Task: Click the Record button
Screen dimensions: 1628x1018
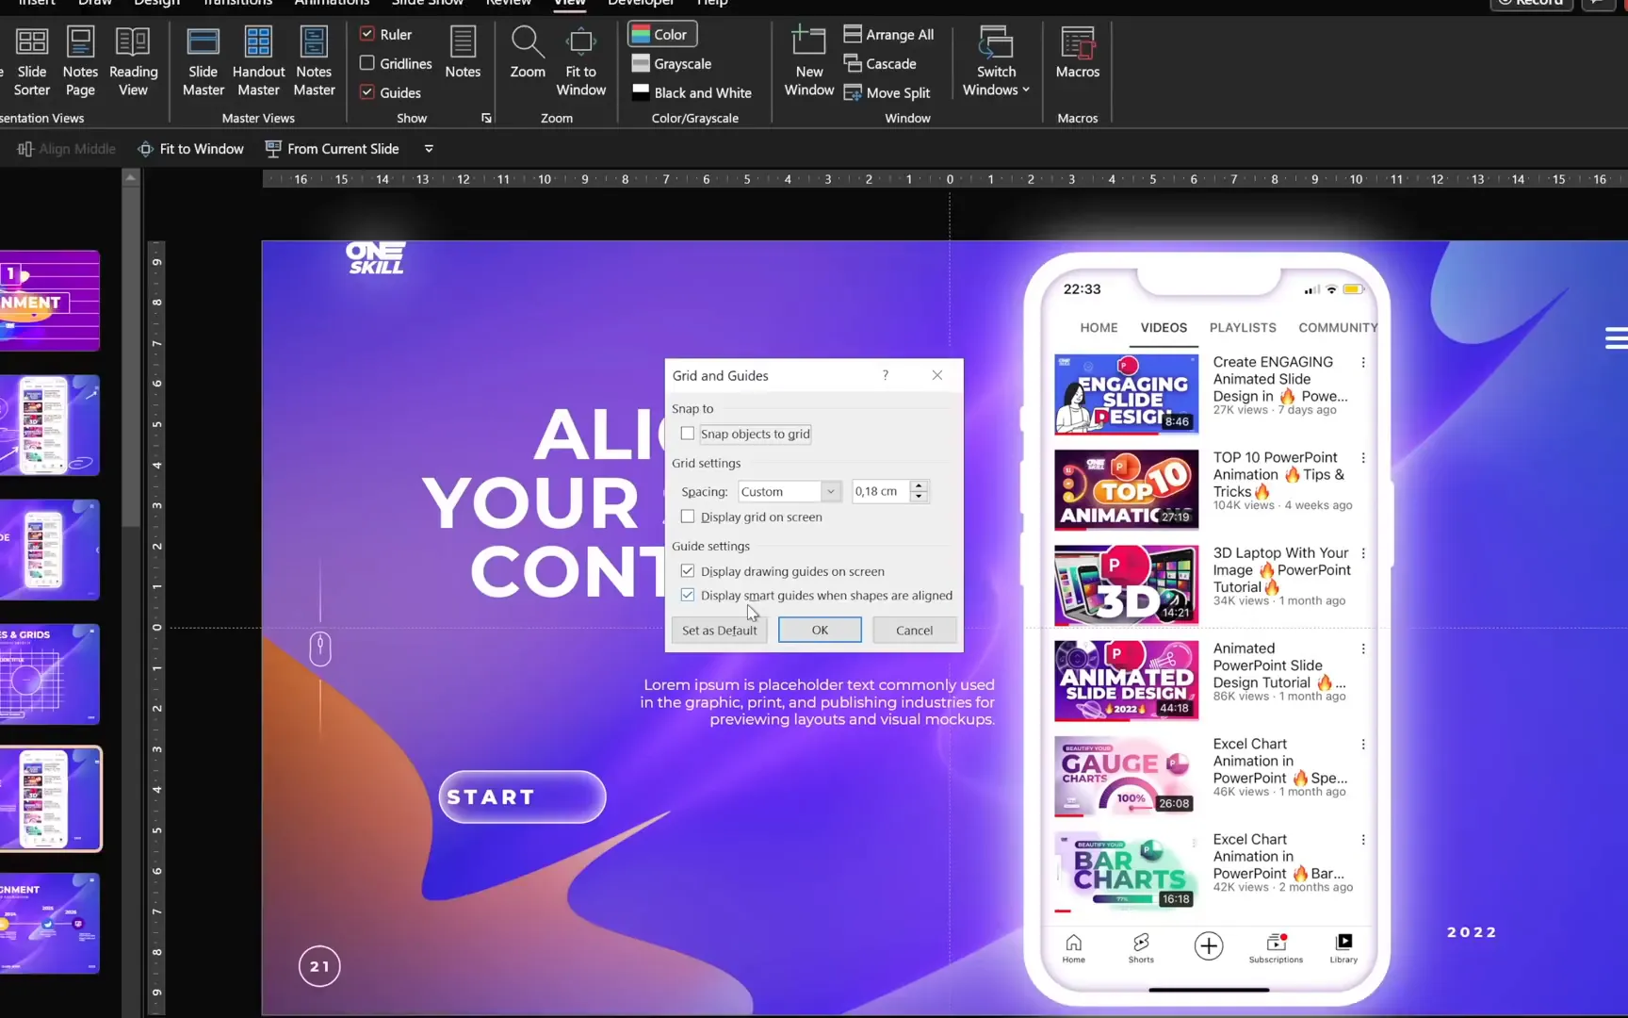Action: click(1532, 3)
